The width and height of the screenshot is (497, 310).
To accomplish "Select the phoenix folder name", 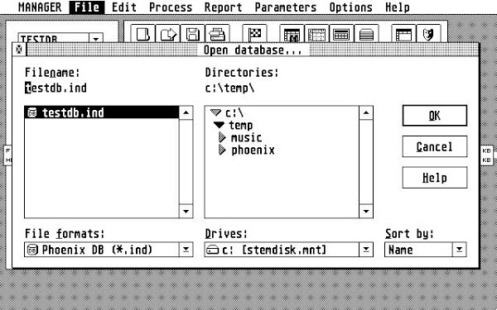I will point(253,150).
